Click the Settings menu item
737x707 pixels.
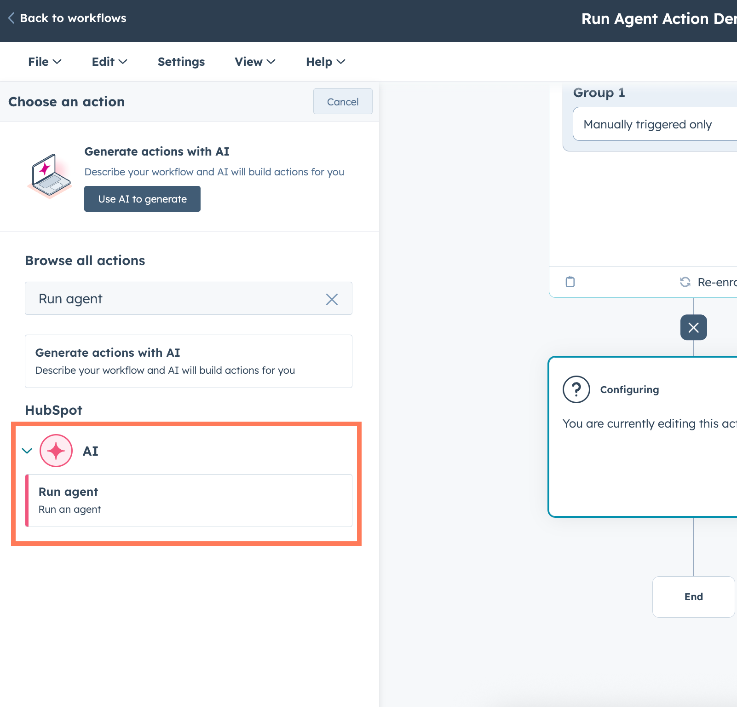[181, 62]
